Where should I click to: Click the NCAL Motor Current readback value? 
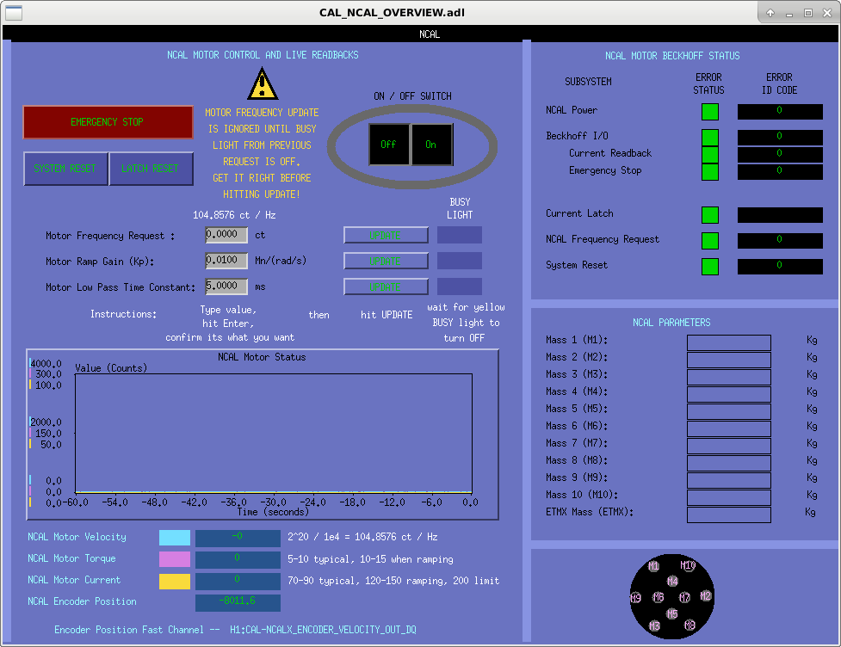pos(238,581)
